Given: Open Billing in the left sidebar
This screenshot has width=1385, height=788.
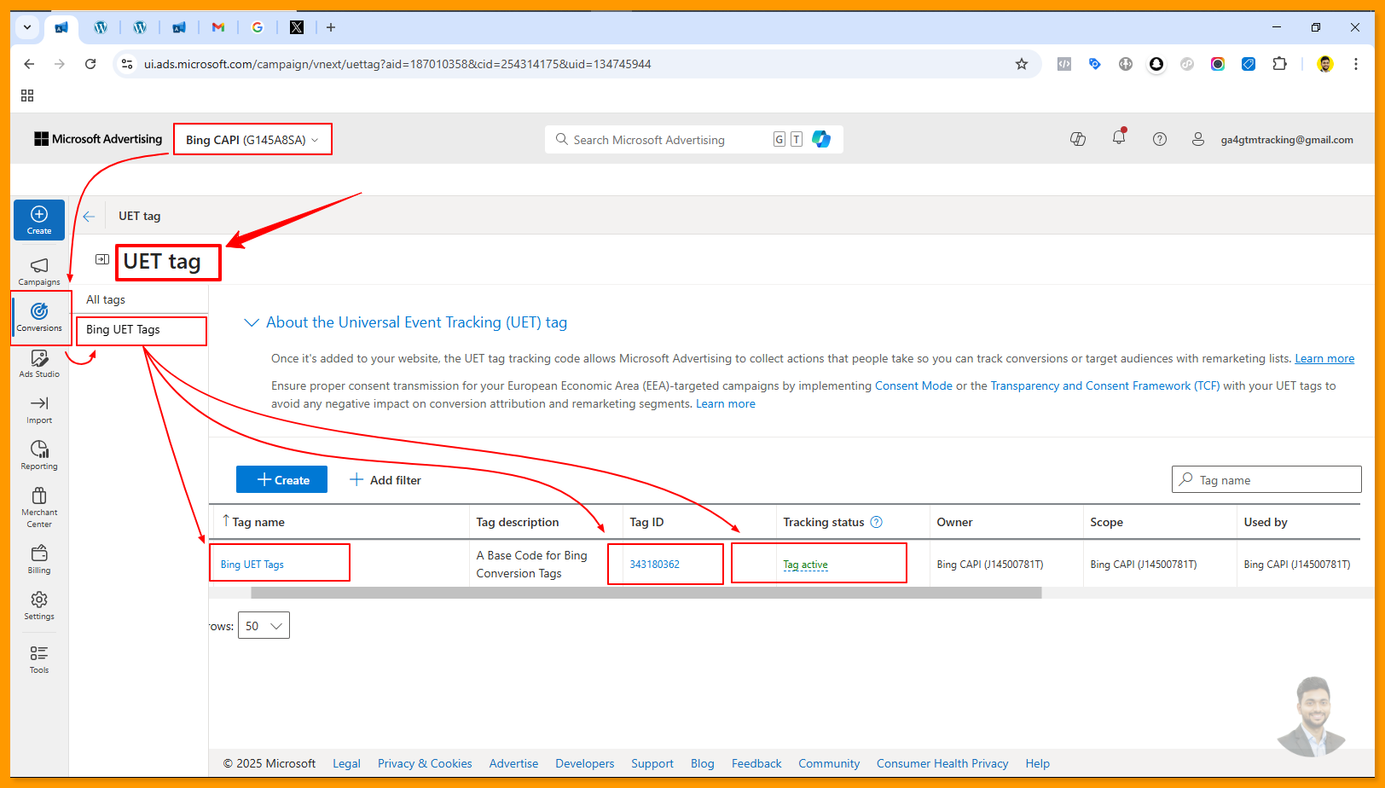Looking at the screenshot, I should pyautogui.click(x=39, y=559).
